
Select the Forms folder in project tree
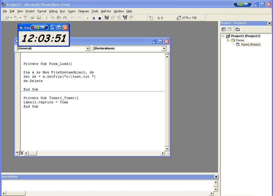(x=240, y=40)
